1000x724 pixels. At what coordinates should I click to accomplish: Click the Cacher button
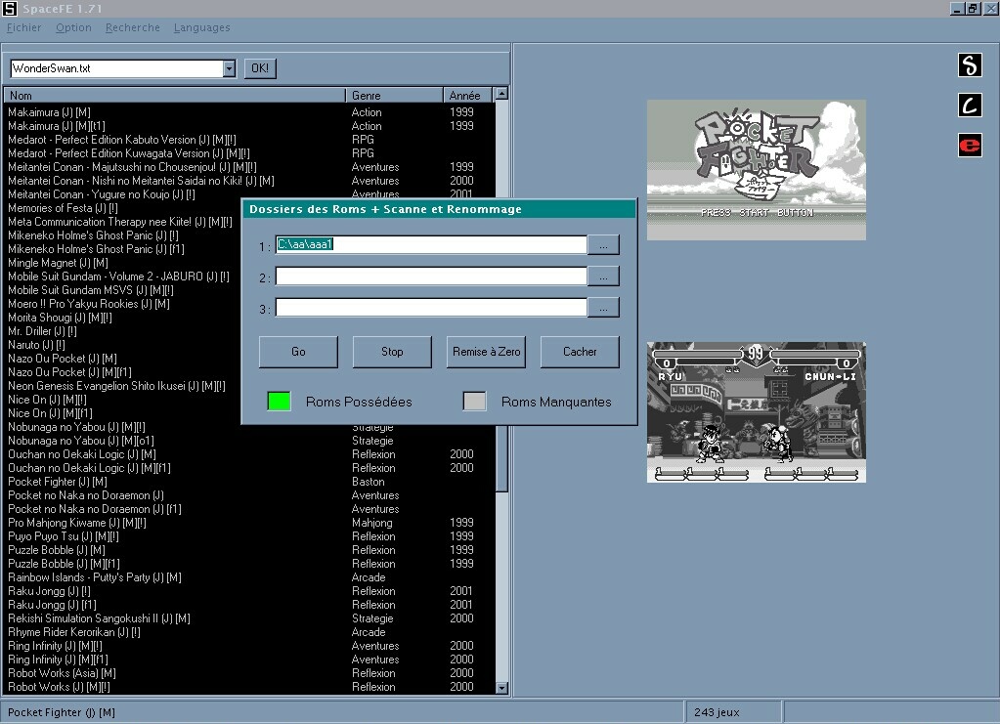pos(580,352)
